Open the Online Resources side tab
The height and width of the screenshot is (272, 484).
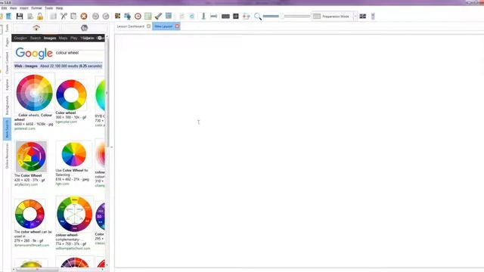[7, 156]
